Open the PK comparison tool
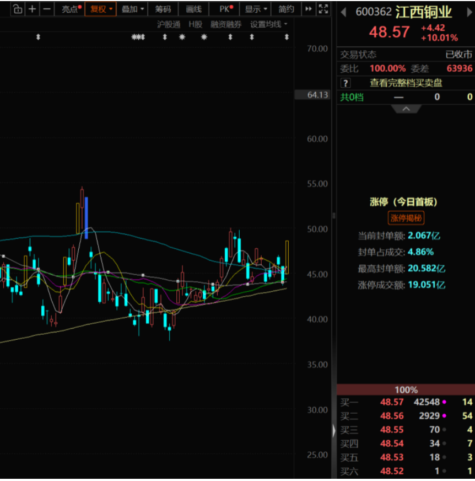Viewport: 475px width, 481px height. click(225, 9)
